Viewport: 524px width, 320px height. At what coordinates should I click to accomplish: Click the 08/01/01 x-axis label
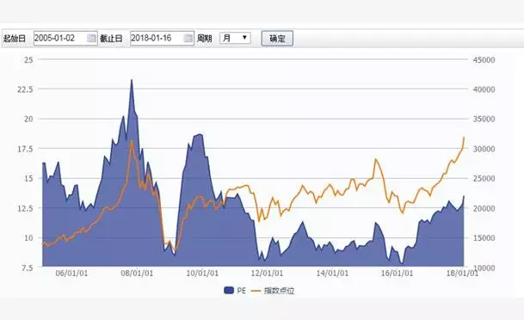tap(137, 274)
